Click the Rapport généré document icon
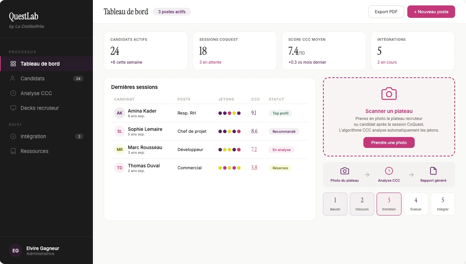The width and height of the screenshot is (466, 264). point(433,170)
